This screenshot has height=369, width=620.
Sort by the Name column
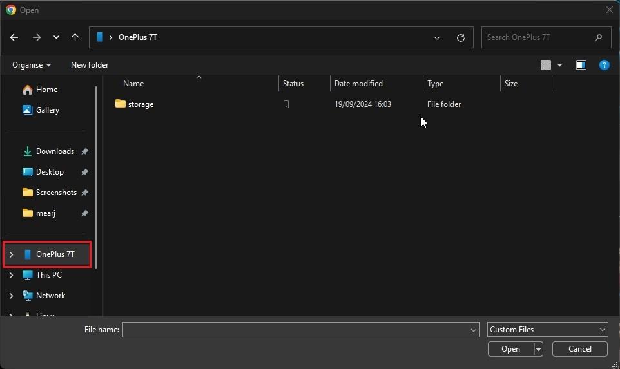point(133,83)
